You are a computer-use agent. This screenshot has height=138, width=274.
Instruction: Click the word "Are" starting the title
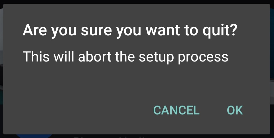pos(34,30)
